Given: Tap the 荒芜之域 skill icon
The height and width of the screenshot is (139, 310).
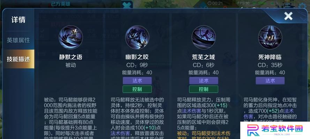Looking at the screenshot, I should pyautogui.click(x=203, y=37).
